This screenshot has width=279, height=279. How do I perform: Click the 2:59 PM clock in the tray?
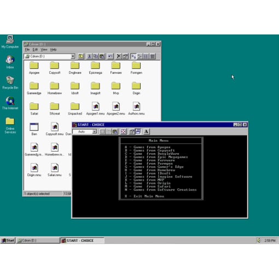270,241
